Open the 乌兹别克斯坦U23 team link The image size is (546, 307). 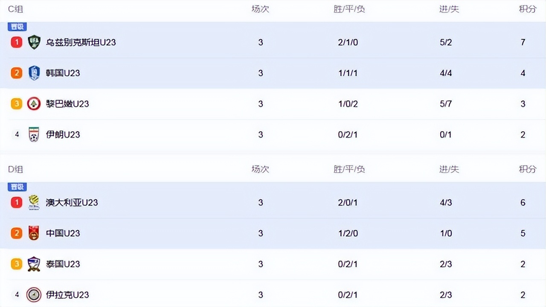[x=81, y=42]
